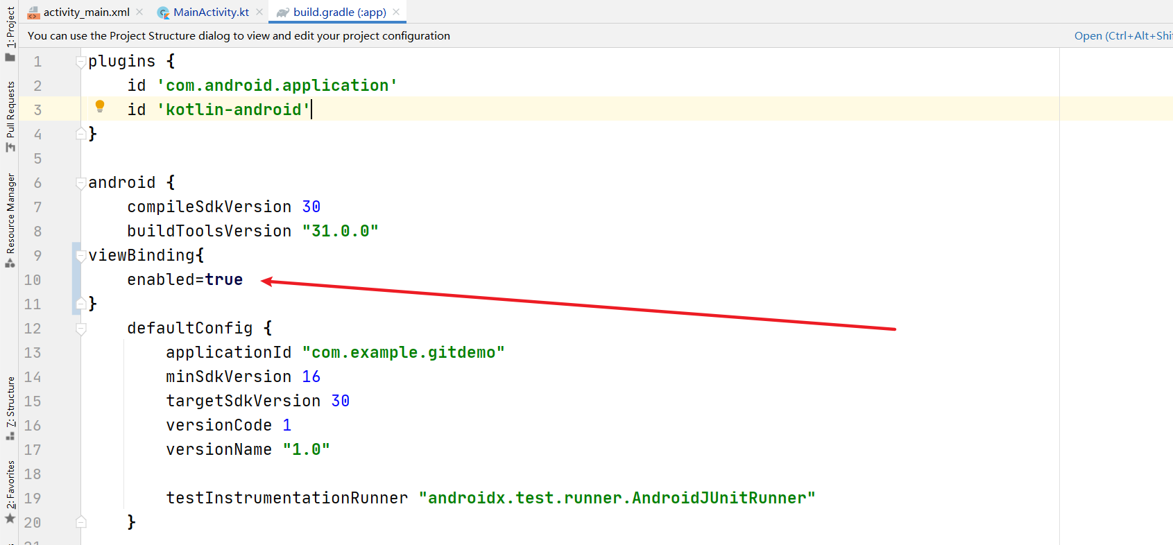Close the activity_main.xml tab
This screenshot has width=1173, height=545.
coord(139,12)
